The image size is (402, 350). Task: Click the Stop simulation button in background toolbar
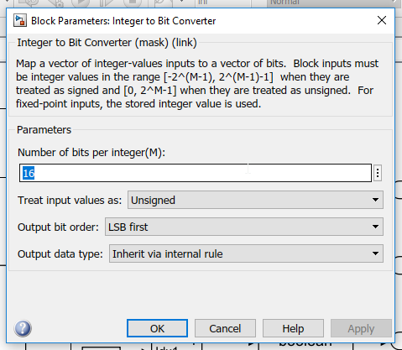133,3
